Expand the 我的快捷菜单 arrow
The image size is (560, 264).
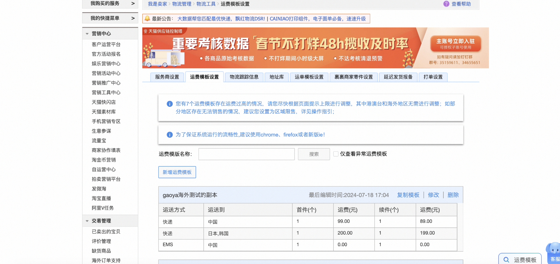(133, 18)
